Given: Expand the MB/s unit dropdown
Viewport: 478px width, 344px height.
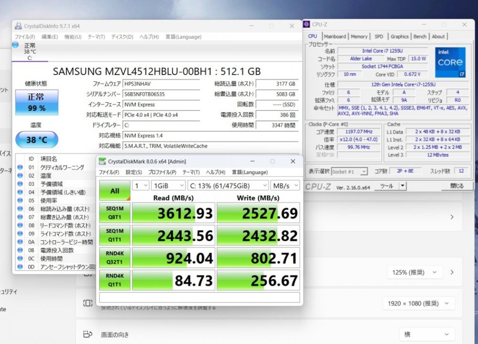Looking at the screenshot, I should [x=285, y=185].
